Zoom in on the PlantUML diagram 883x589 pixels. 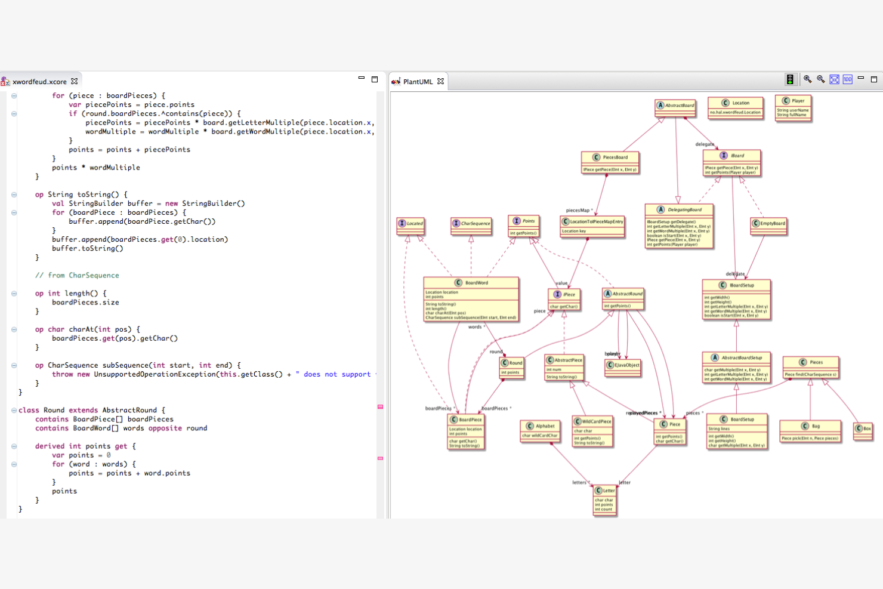pyautogui.click(x=807, y=79)
